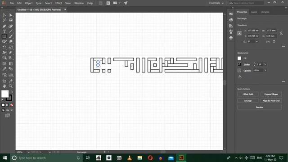Viewport: 288px width, 162px height.
Task: Select the Zoom magnifier tool
Action: coord(11,86)
